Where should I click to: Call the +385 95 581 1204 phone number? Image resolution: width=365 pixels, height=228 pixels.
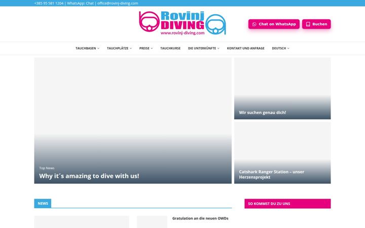point(49,3)
